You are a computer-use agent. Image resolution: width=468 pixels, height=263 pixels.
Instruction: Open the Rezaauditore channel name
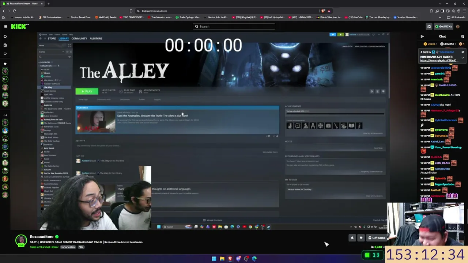42,237
